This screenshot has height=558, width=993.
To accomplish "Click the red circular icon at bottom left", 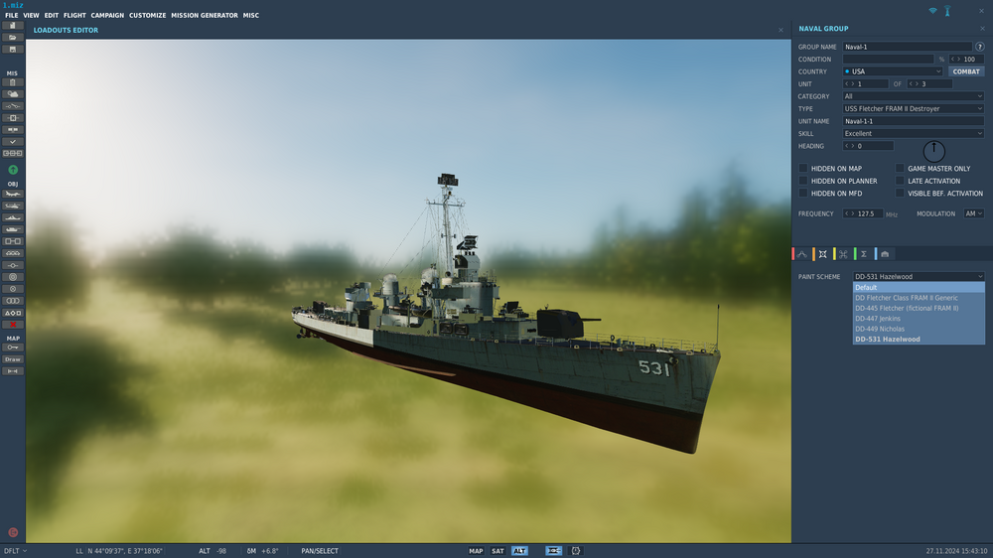I will click(13, 532).
